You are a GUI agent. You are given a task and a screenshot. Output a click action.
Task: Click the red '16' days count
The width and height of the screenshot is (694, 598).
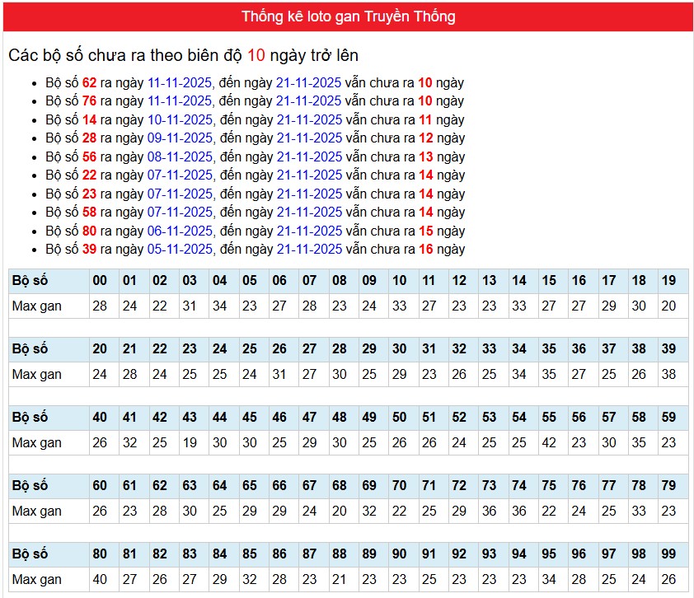[x=425, y=250]
